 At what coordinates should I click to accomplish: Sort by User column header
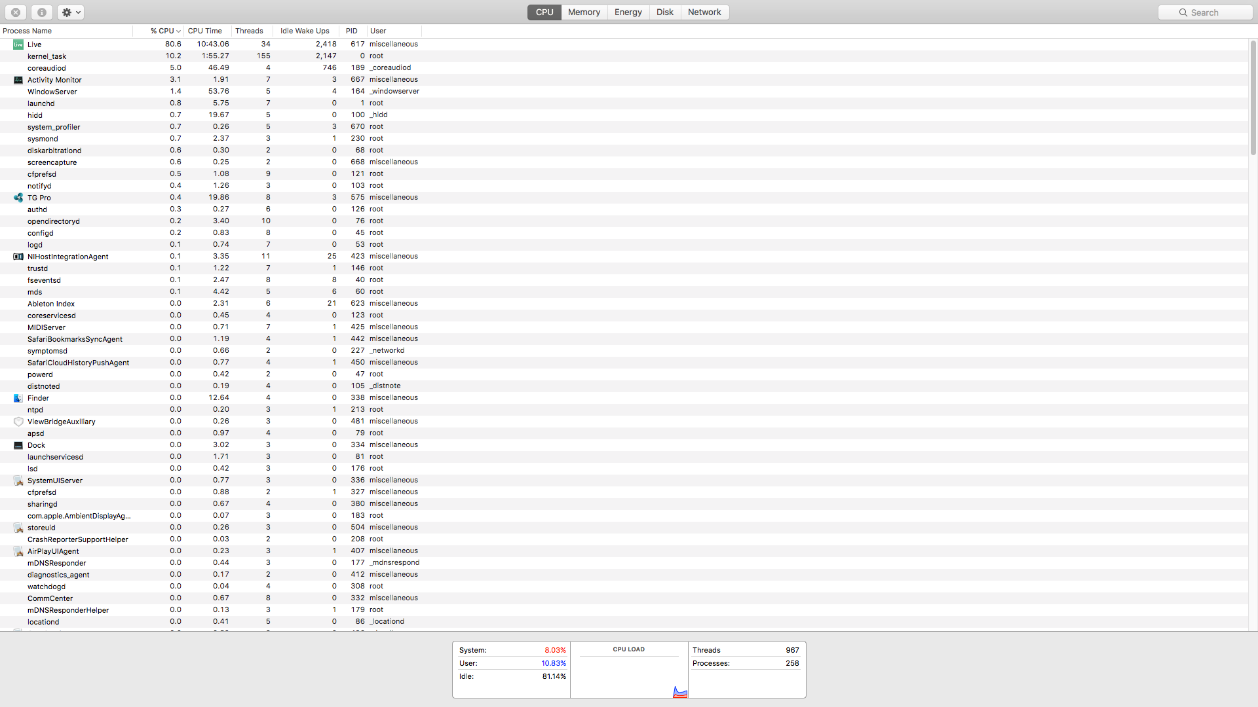point(394,31)
